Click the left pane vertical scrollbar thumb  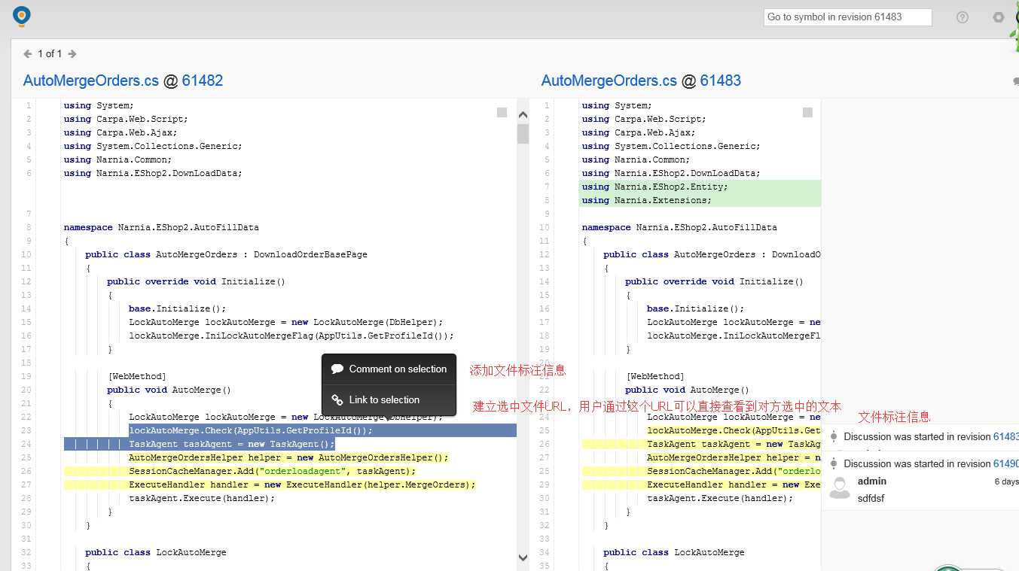523,134
